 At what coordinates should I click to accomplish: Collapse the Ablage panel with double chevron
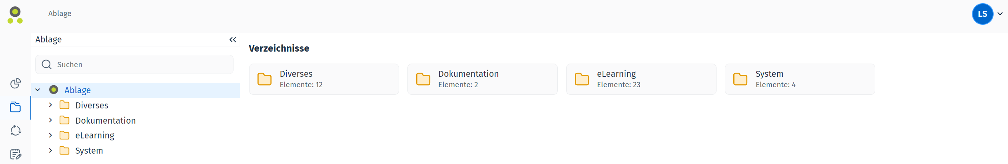[x=233, y=40]
